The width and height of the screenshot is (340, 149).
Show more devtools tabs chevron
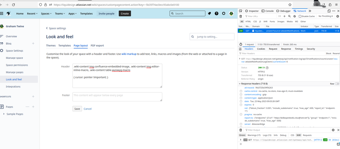pyautogui.click(x=310, y=11)
